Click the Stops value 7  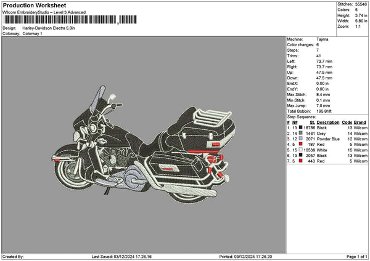318,50
